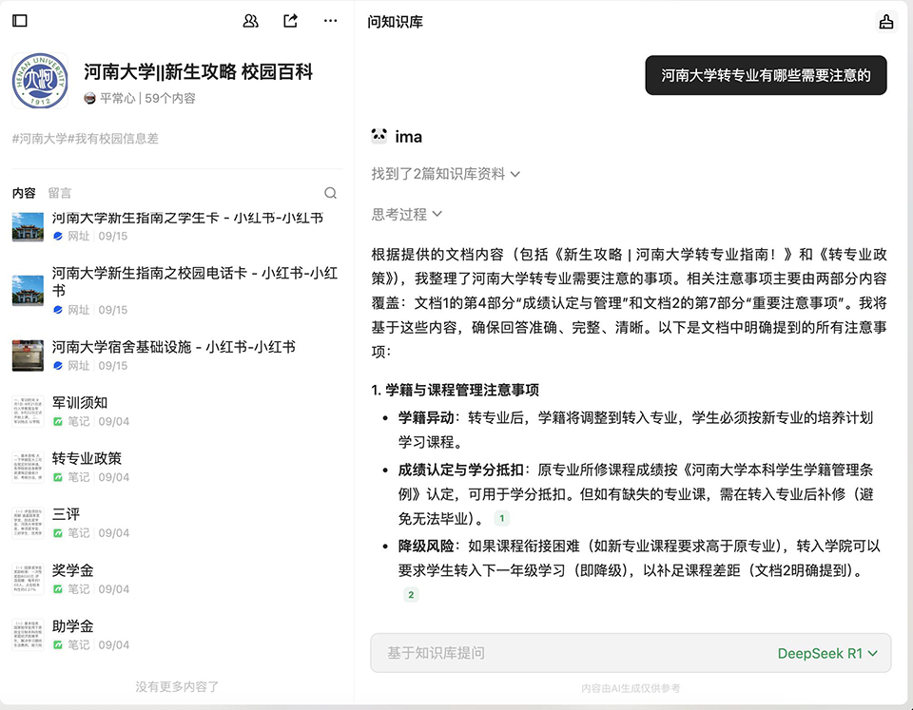Click the Henan University logo avatar

click(x=40, y=82)
